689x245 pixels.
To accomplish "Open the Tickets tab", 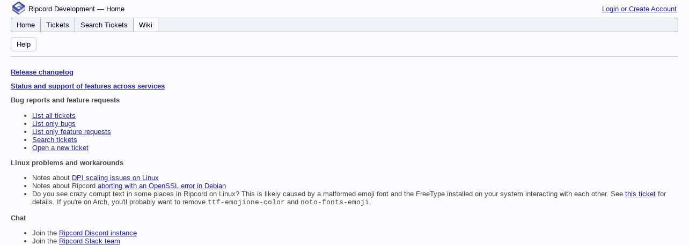I will click(57, 25).
